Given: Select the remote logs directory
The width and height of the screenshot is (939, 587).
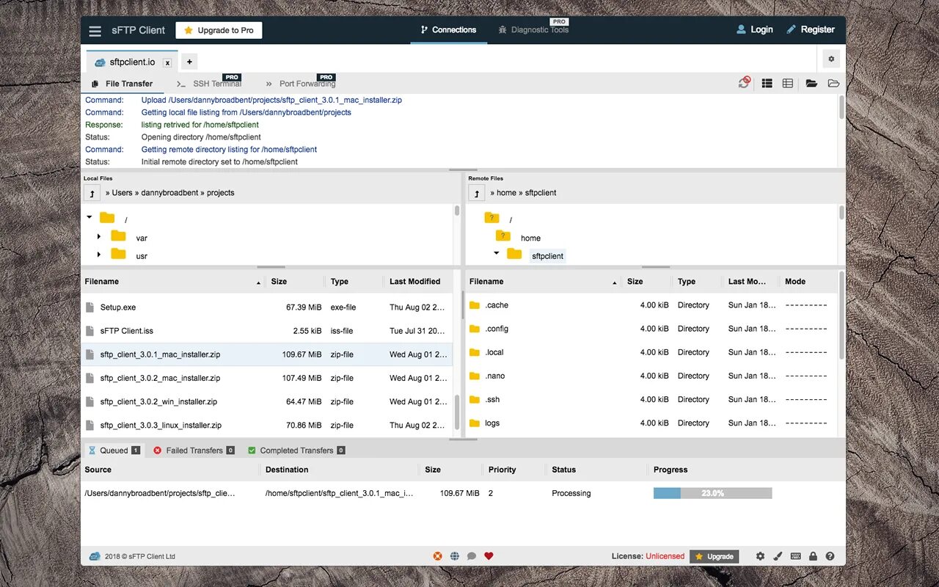Looking at the screenshot, I should click(651, 423).
